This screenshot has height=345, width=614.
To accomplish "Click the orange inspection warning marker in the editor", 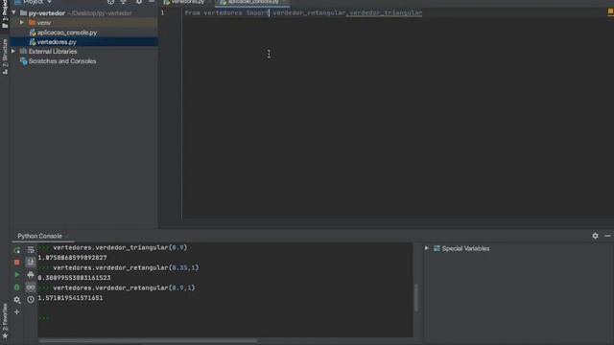I will (x=610, y=12).
